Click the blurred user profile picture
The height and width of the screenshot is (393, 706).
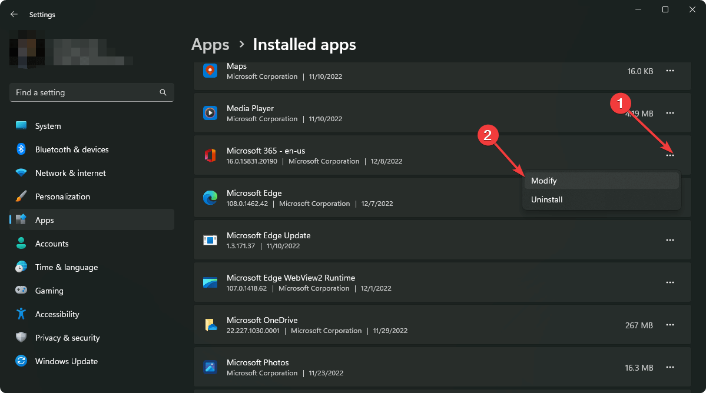pyautogui.click(x=27, y=49)
